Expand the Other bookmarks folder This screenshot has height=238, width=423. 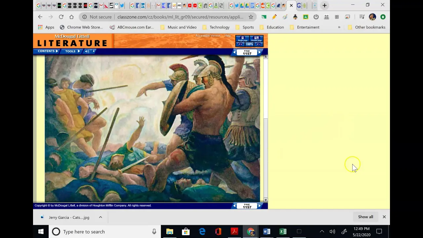click(x=366, y=27)
